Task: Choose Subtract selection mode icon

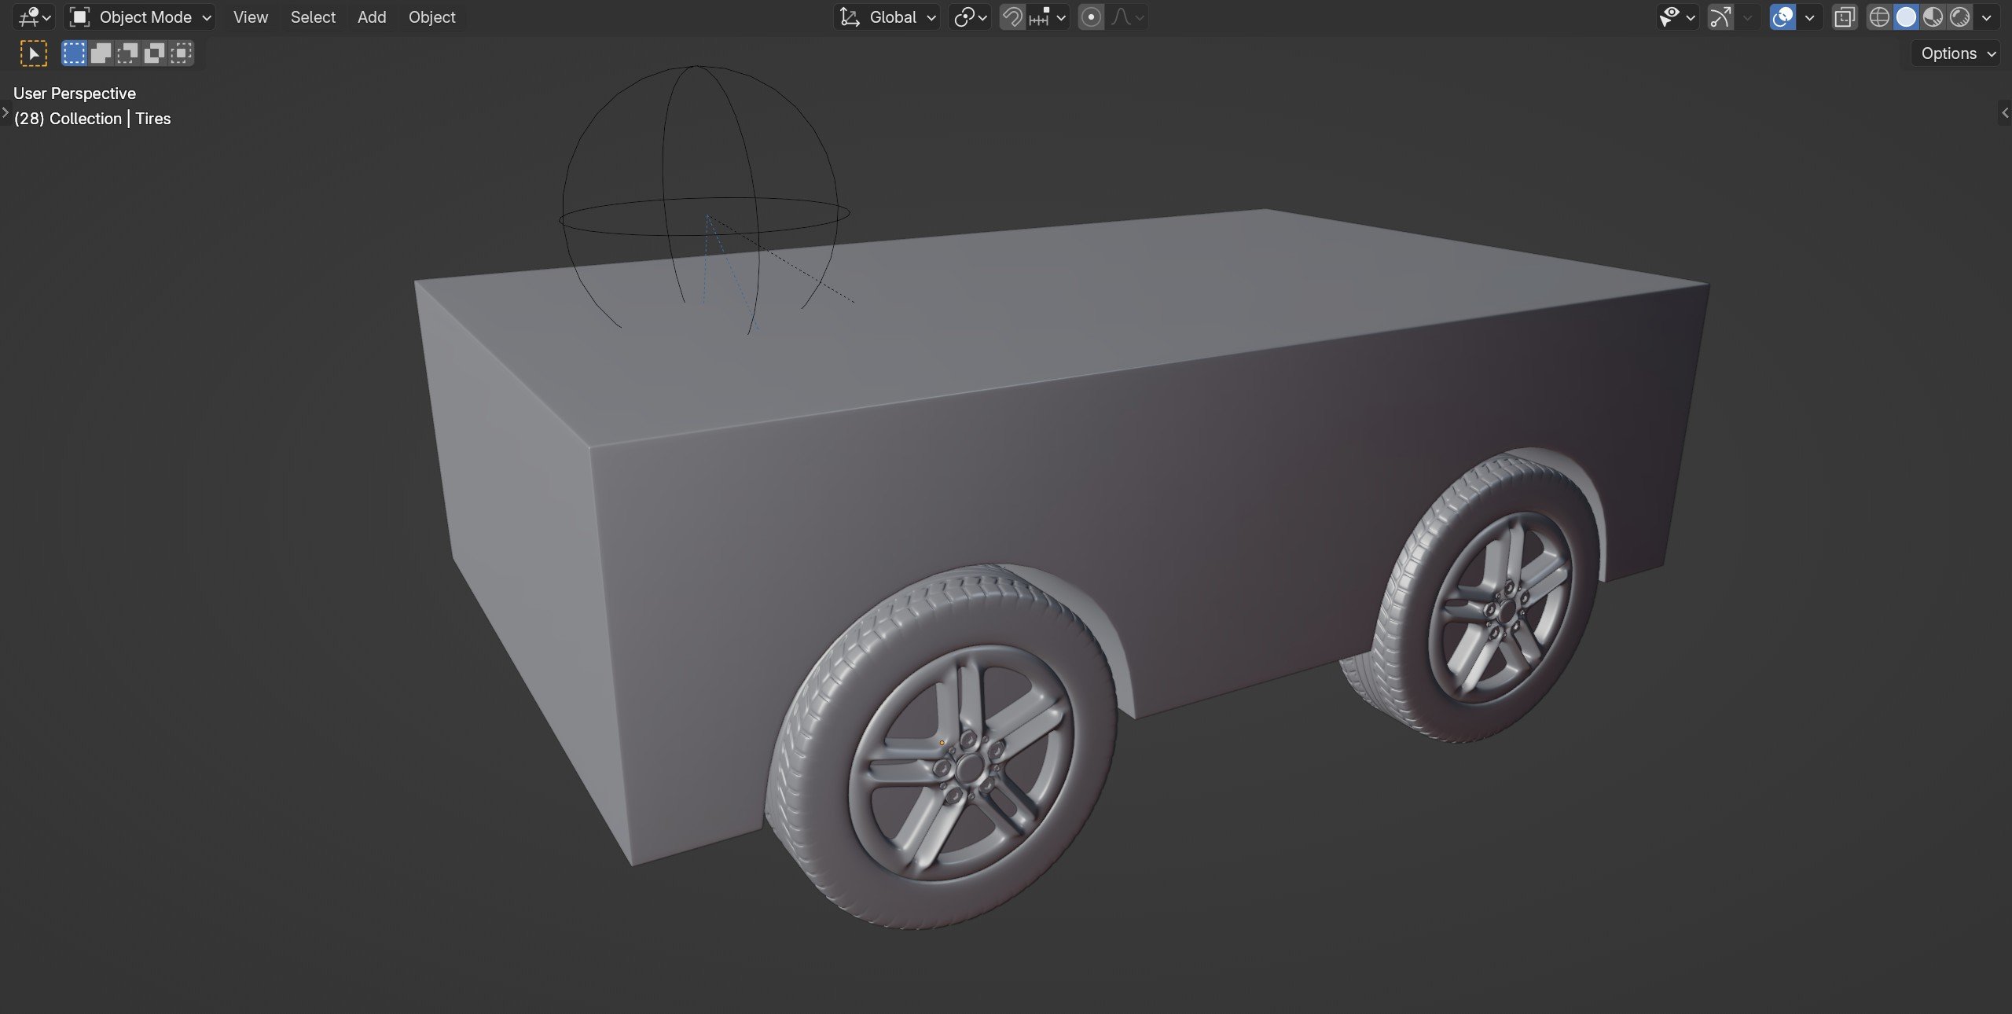Action: (x=127, y=53)
